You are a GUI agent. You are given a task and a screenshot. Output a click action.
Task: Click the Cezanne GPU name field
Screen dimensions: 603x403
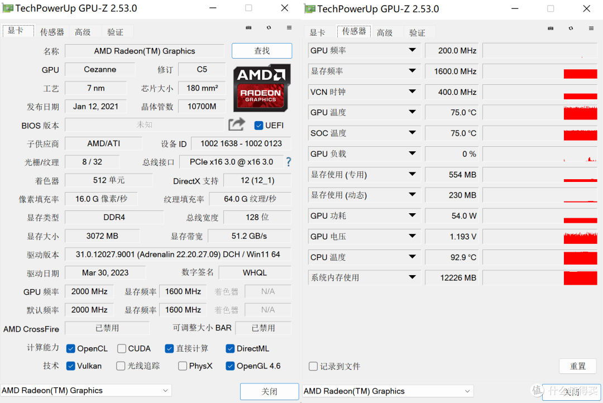click(x=100, y=69)
